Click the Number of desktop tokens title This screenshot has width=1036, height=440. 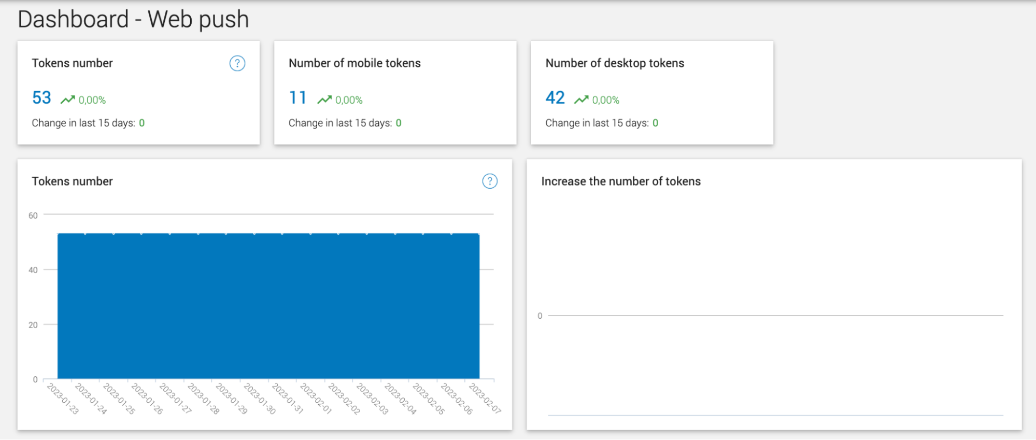point(615,63)
